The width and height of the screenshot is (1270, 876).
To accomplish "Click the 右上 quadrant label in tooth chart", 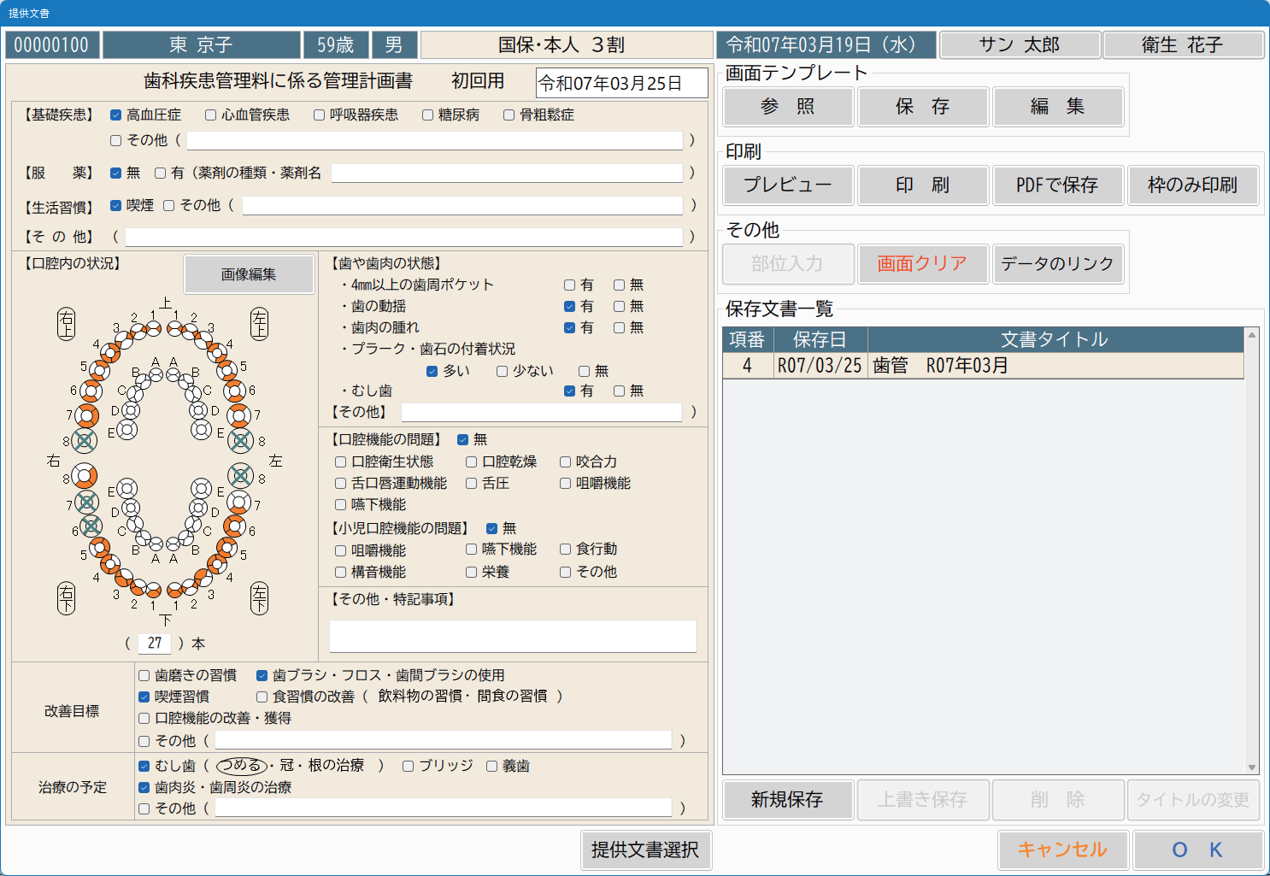I will click(66, 324).
